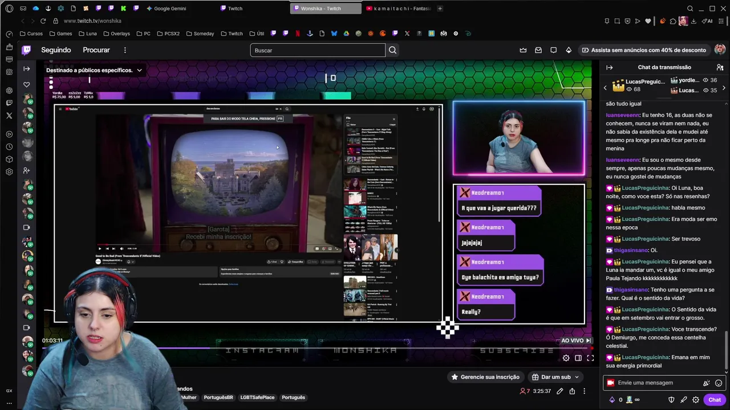
Task: Click the magnifier search button
Action: pos(392,50)
